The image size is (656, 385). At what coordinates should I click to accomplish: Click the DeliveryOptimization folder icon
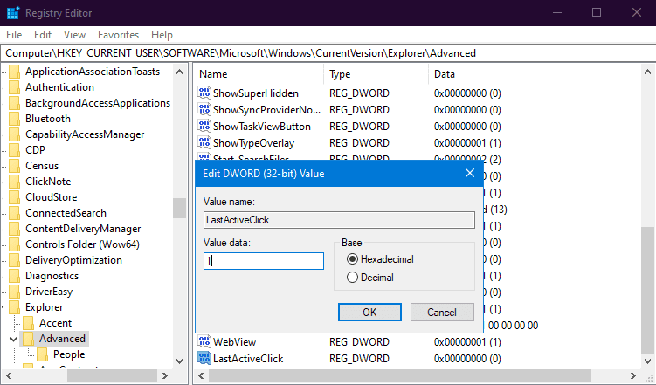coord(15,260)
